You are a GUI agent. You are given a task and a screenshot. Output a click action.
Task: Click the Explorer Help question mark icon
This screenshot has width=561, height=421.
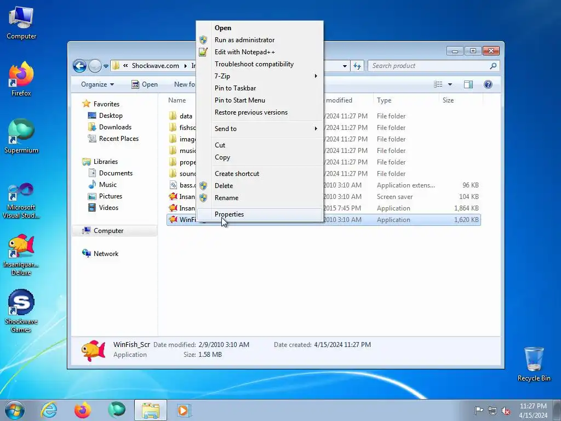coord(488,84)
